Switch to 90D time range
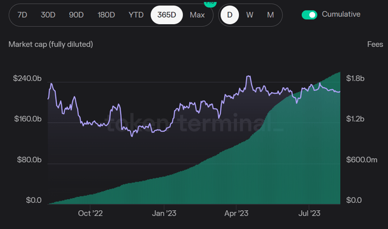The image size is (388, 229). pos(76,15)
